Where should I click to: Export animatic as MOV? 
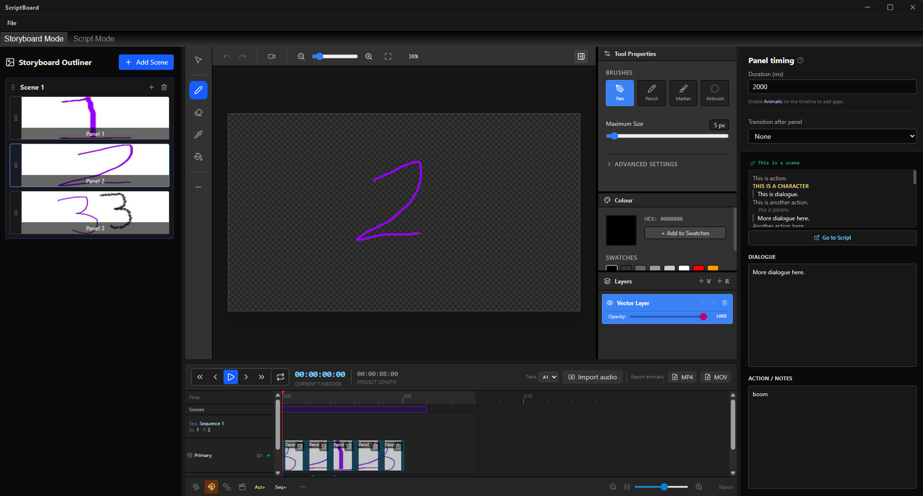click(715, 377)
